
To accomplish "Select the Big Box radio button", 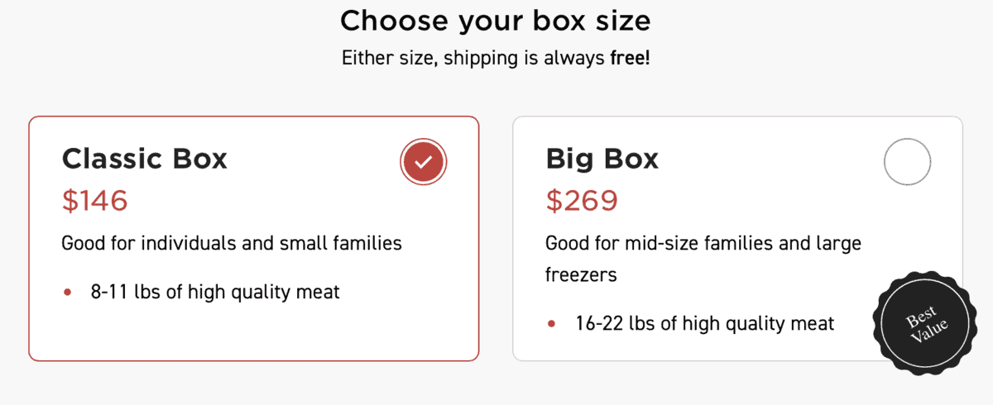I will [x=907, y=162].
